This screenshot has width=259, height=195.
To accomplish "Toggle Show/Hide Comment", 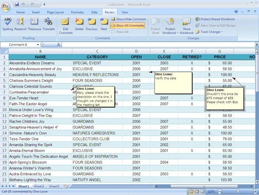I will 128,19.
